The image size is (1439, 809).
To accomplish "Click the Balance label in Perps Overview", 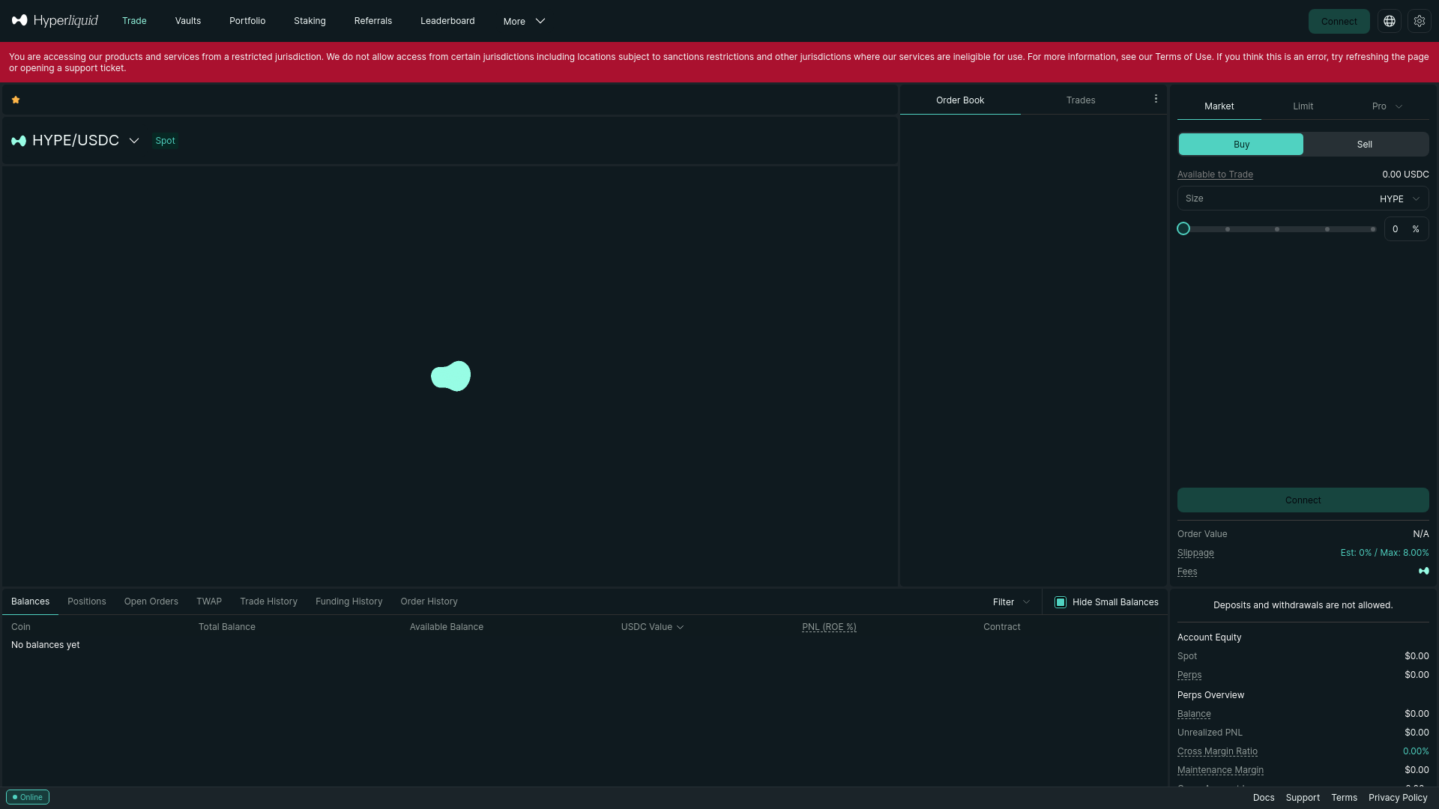I will pyautogui.click(x=1194, y=714).
